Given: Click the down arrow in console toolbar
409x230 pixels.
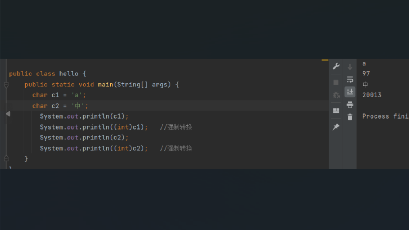Looking at the screenshot, I should tap(350, 67).
